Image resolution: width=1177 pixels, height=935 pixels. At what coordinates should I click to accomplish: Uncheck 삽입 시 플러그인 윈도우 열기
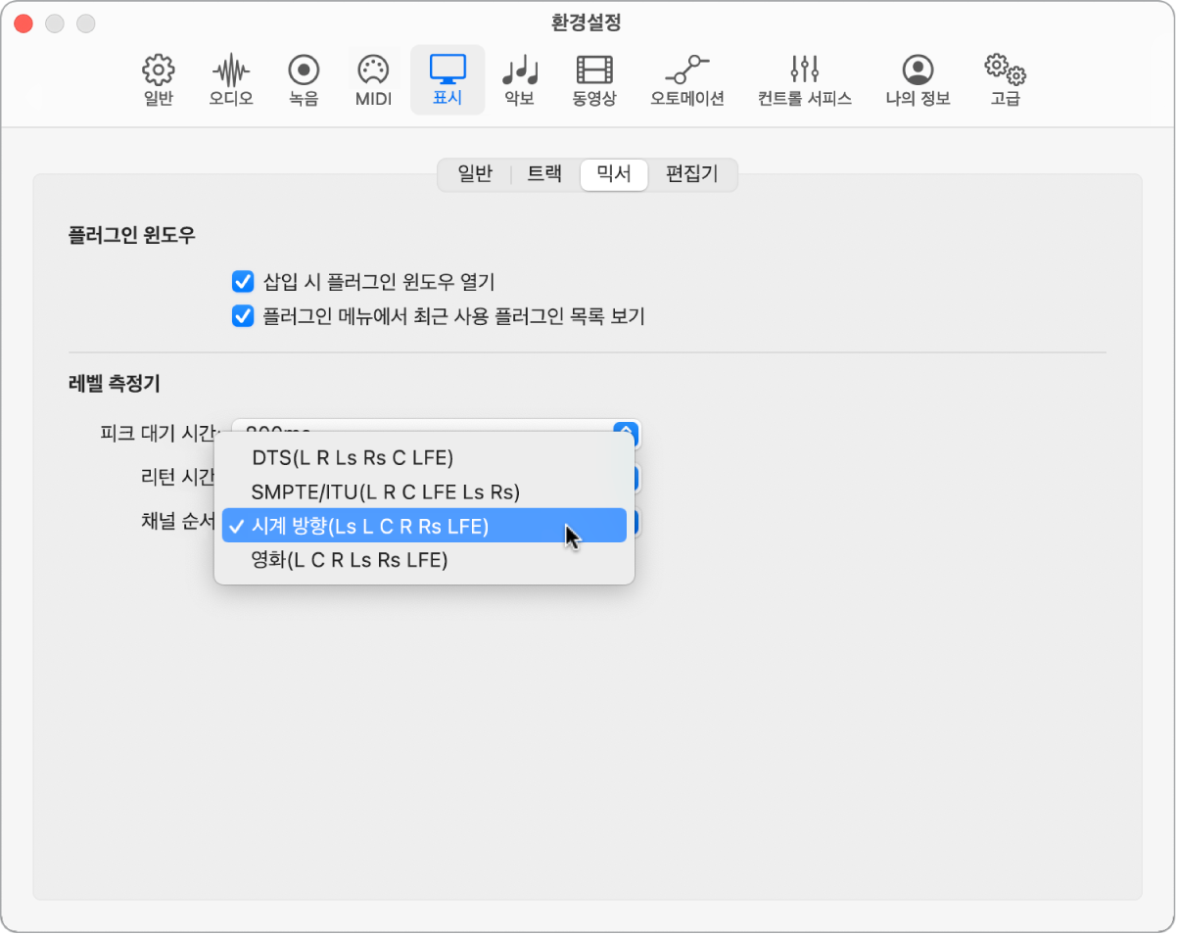(243, 283)
